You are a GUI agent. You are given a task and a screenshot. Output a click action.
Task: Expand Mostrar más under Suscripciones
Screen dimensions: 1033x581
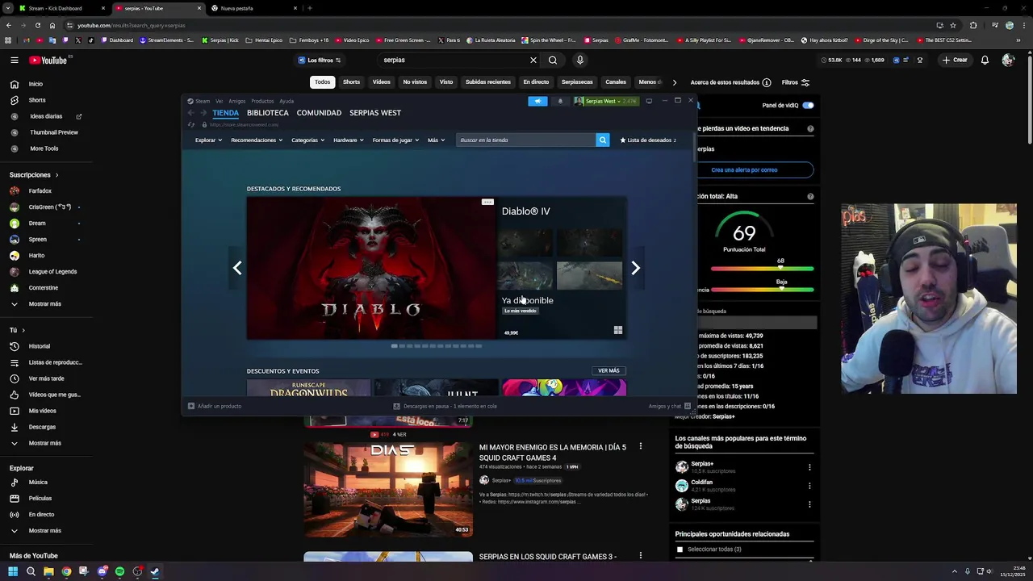pos(46,303)
